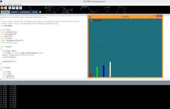Switch to the Coordinates tab
Image resolution: width=170 pixels, height=109 pixels.
[x=25, y=12]
